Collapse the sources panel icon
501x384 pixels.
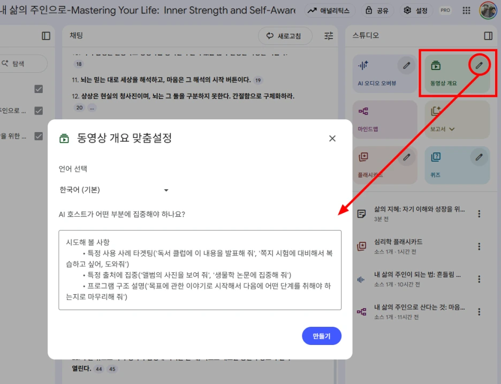(x=46, y=36)
